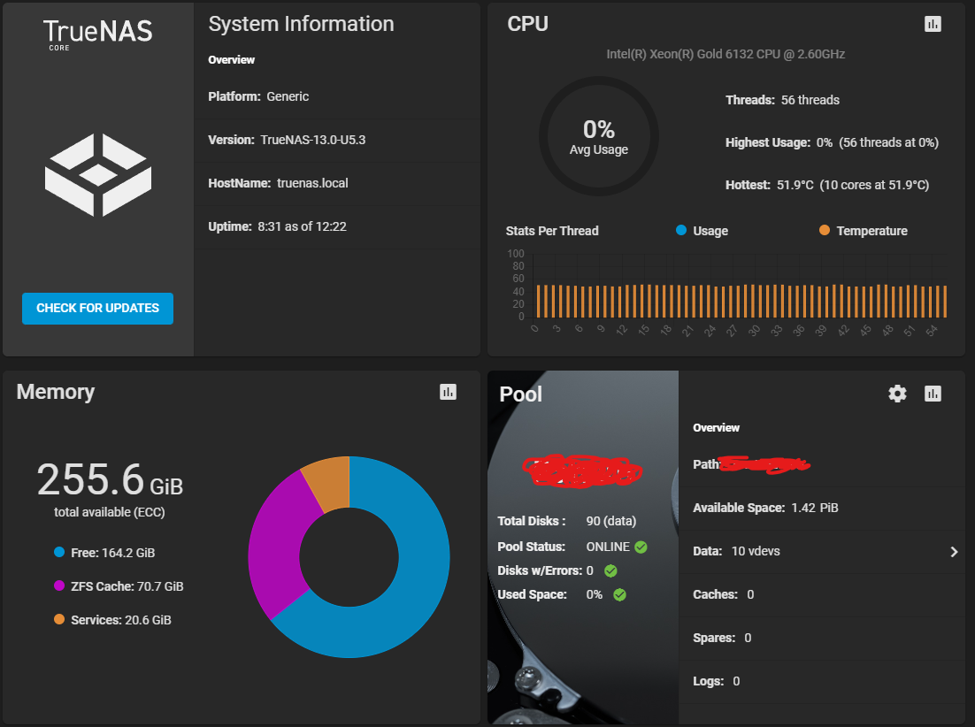Click blue Free legend dot
The width and height of the screenshot is (975, 727).
(59, 552)
